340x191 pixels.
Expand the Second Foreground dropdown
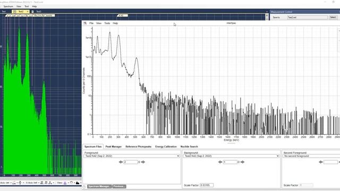(311, 156)
